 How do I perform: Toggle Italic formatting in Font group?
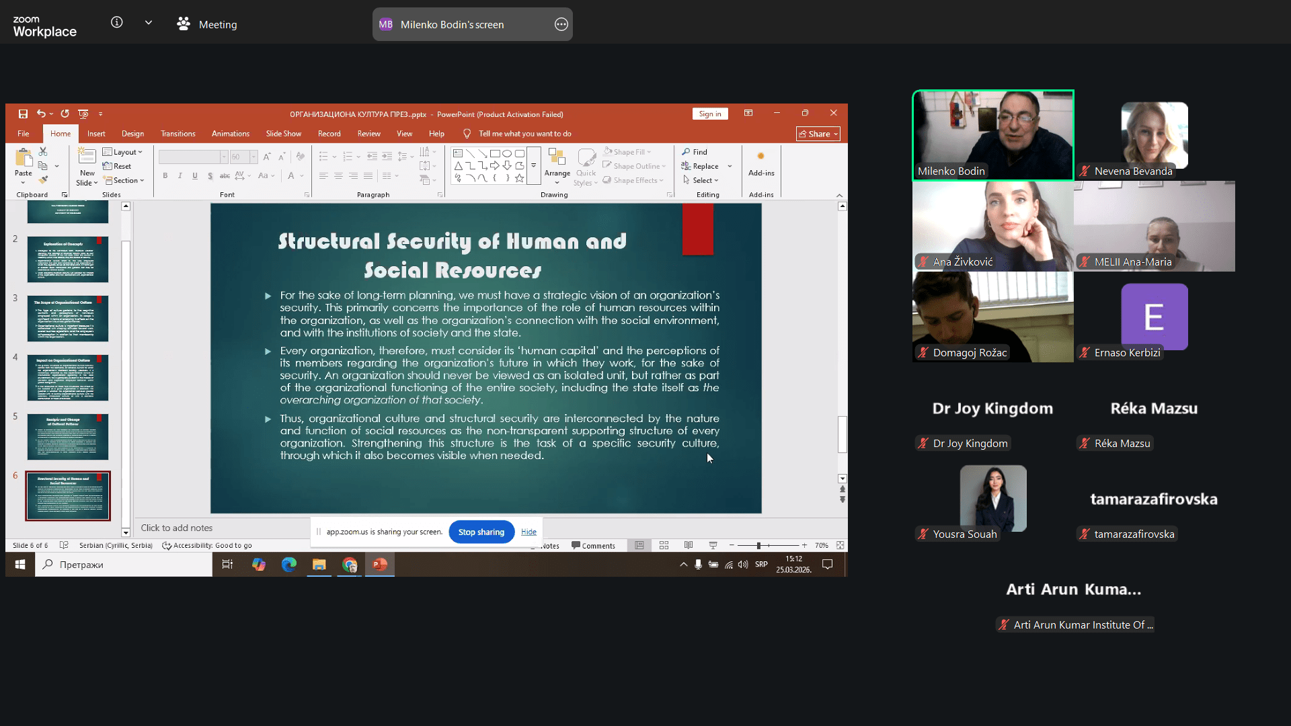[x=180, y=175]
